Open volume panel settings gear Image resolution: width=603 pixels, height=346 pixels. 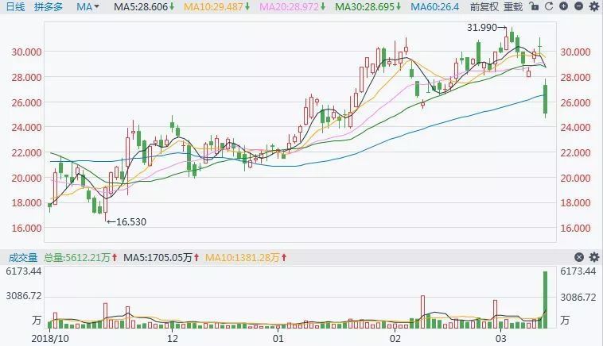point(594,257)
